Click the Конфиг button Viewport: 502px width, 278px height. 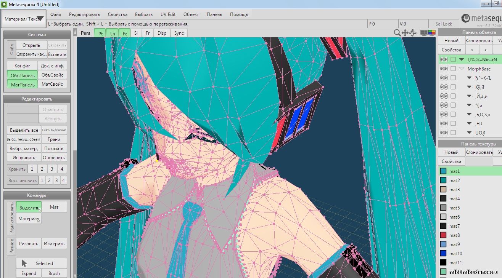tap(23, 66)
